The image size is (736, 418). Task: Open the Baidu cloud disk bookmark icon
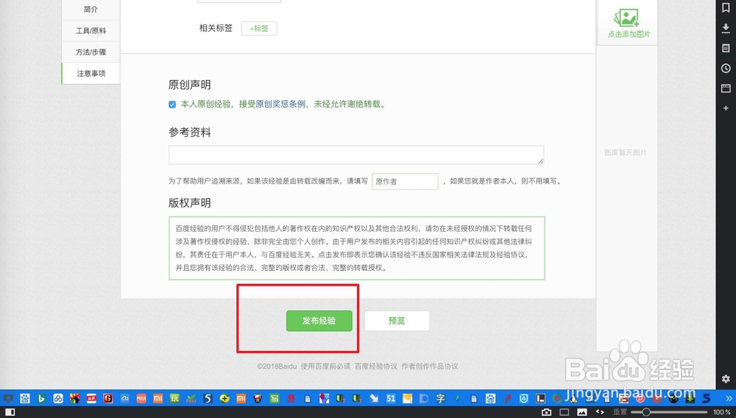[57, 399]
